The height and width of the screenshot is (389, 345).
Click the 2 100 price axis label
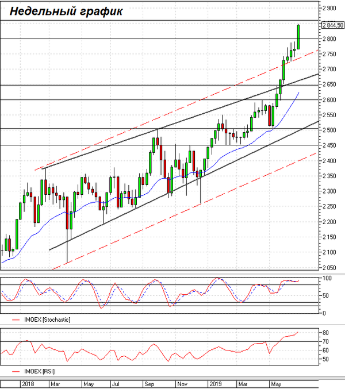coord(329,252)
